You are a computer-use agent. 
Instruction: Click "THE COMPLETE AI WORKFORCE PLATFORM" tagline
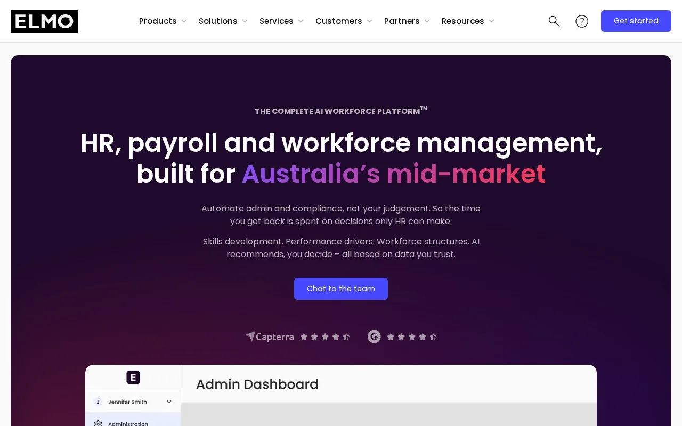click(341, 111)
